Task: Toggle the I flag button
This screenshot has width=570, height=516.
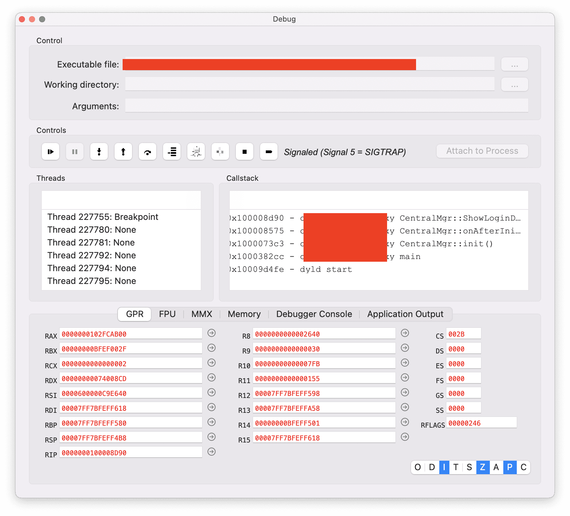Action: coord(444,467)
